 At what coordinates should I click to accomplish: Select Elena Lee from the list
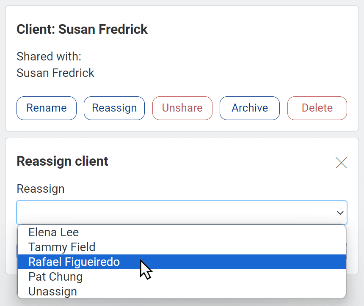[x=182, y=232]
